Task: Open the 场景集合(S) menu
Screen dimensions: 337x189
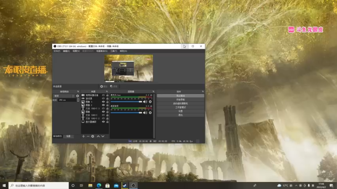Action: pos(102,51)
